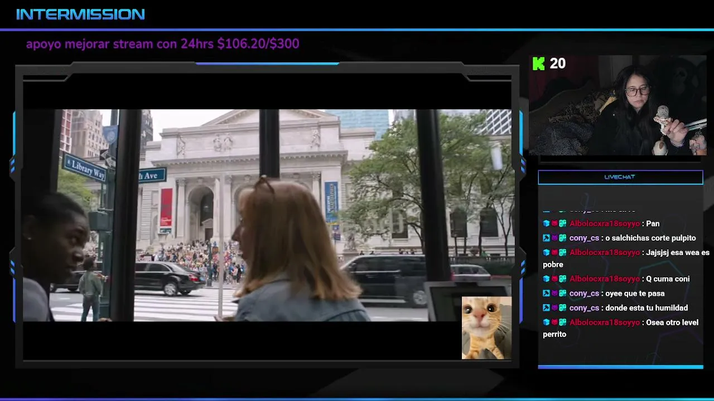Click the teal OG badge on 'Q cuma coni'

[562, 278]
